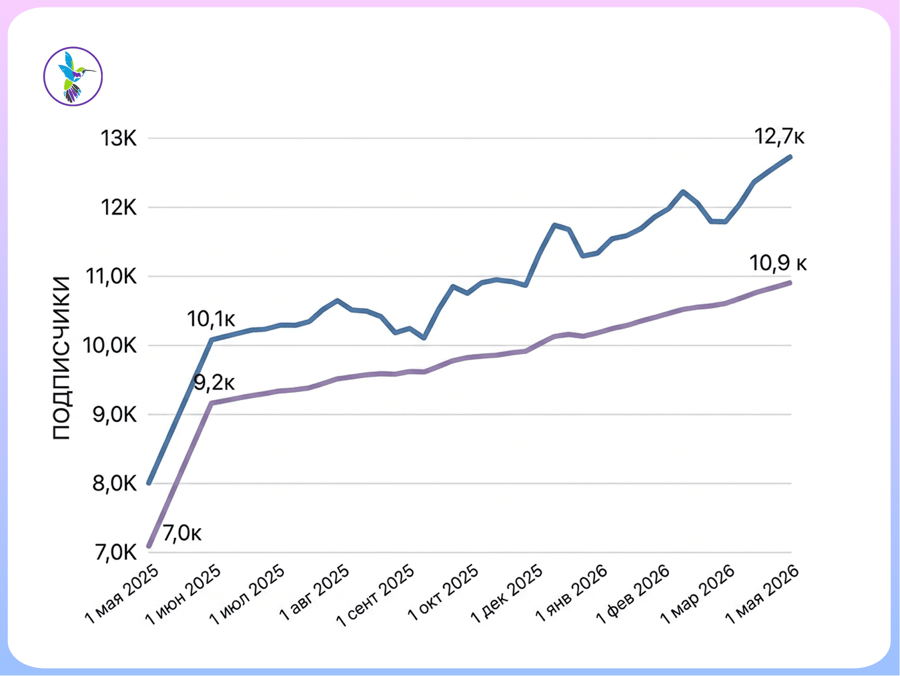The height and width of the screenshot is (676, 900).
Task: Click the 1 мая 2026 date label
Action: tap(762, 594)
